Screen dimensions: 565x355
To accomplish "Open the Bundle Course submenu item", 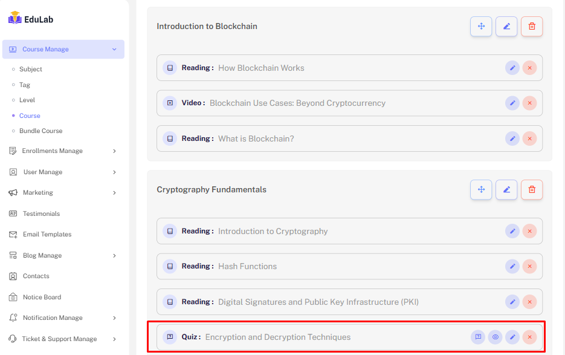I will tap(40, 131).
